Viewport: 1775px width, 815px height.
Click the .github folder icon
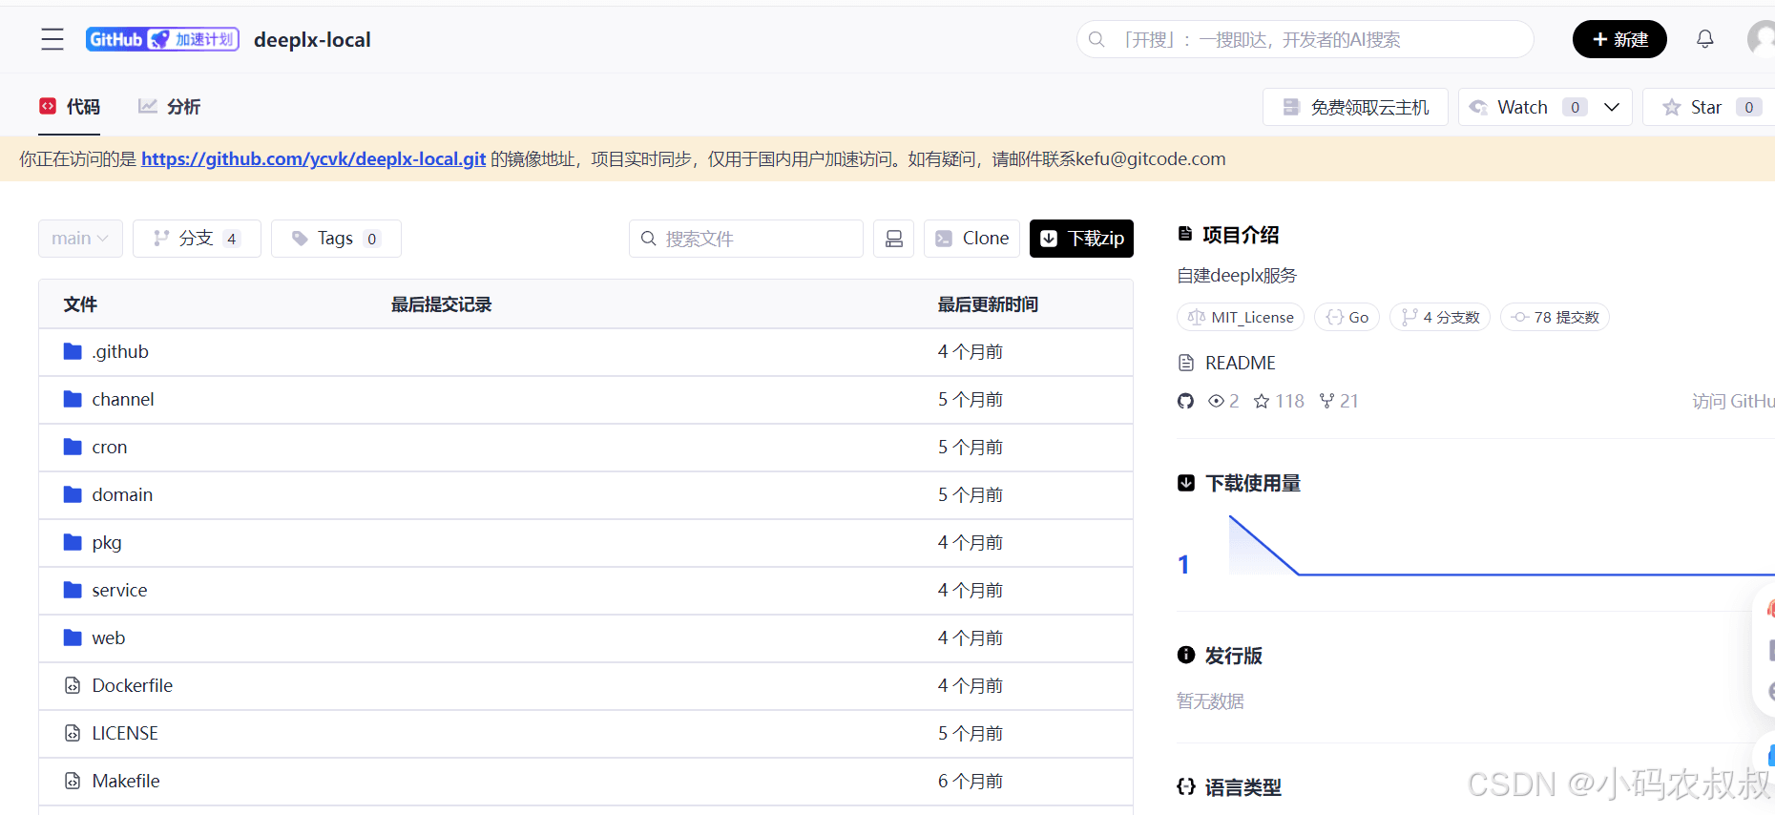(73, 351)
